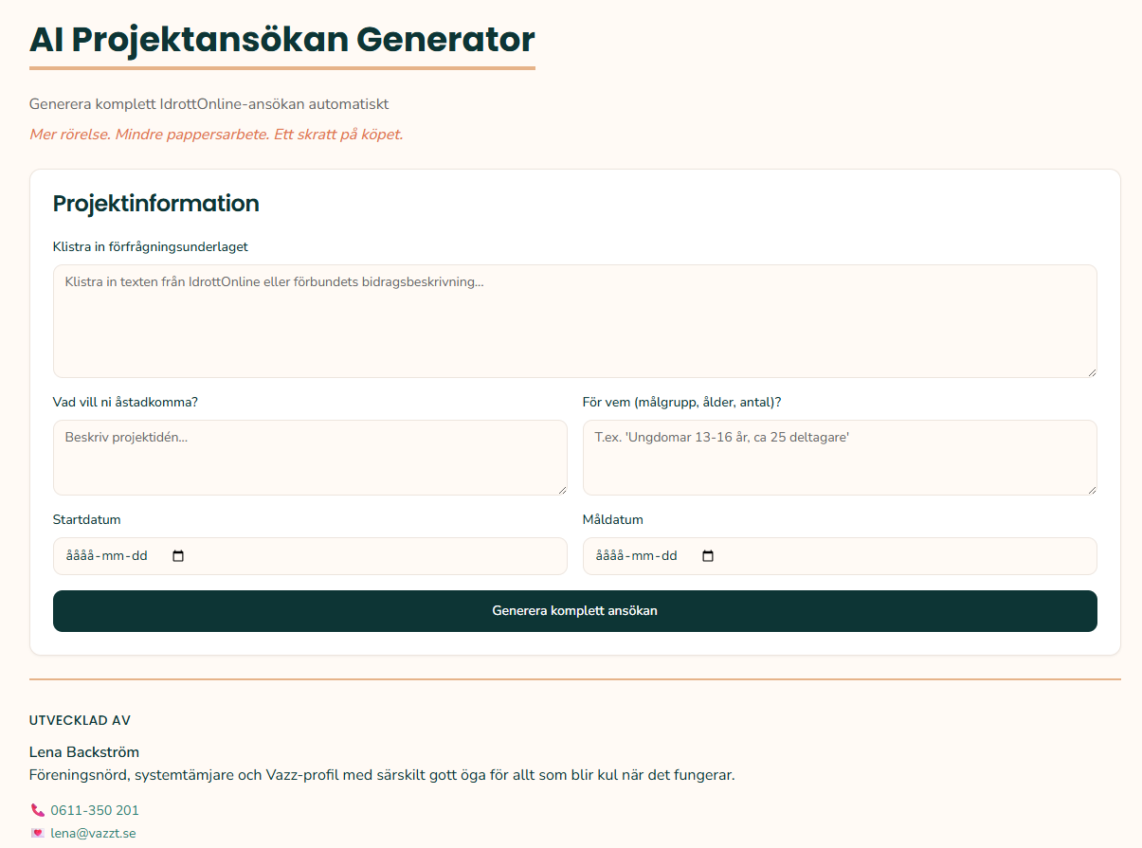Click subtitle Generera komplett IdrottOnline-ansökan automatiskt

click(209, 104)
